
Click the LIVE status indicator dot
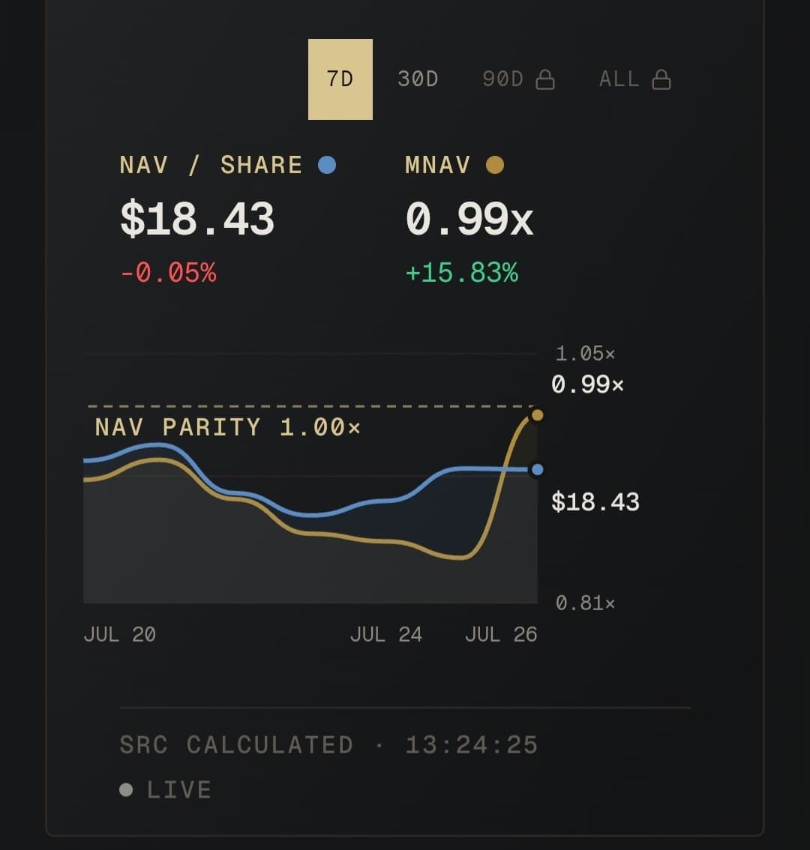tap(126, 790)
